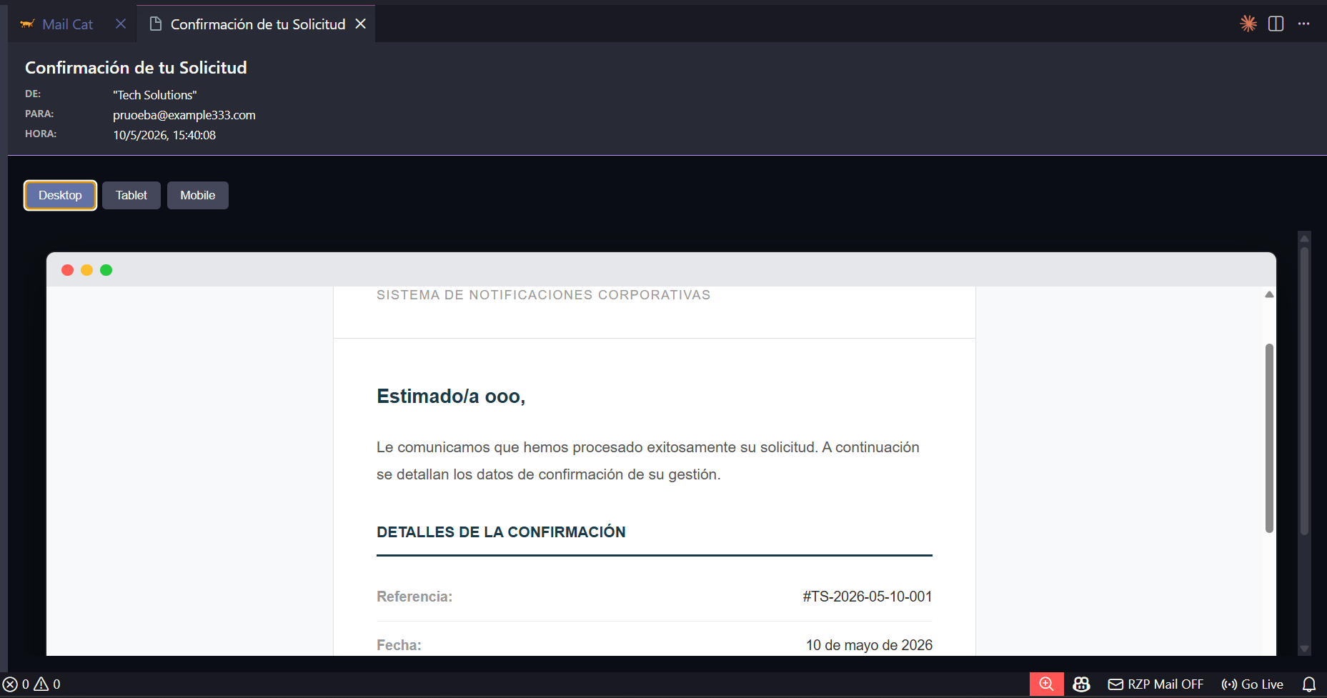Open the errors and warnings status indicator
The height and width of the screenshot is (698, 1327).
coord(32,684)
